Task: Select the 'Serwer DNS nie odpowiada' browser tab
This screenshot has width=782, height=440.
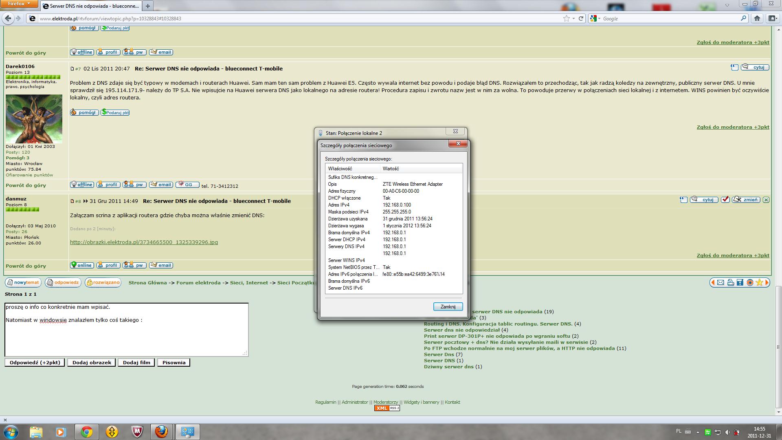Action: (91, 6)
